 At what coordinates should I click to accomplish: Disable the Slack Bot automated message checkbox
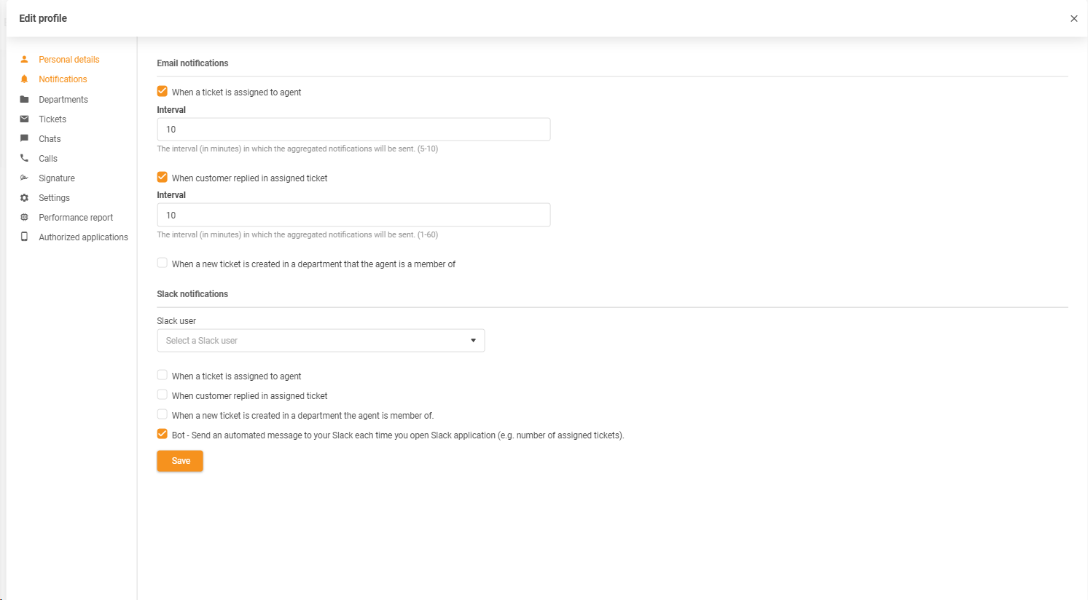[163, 435]
